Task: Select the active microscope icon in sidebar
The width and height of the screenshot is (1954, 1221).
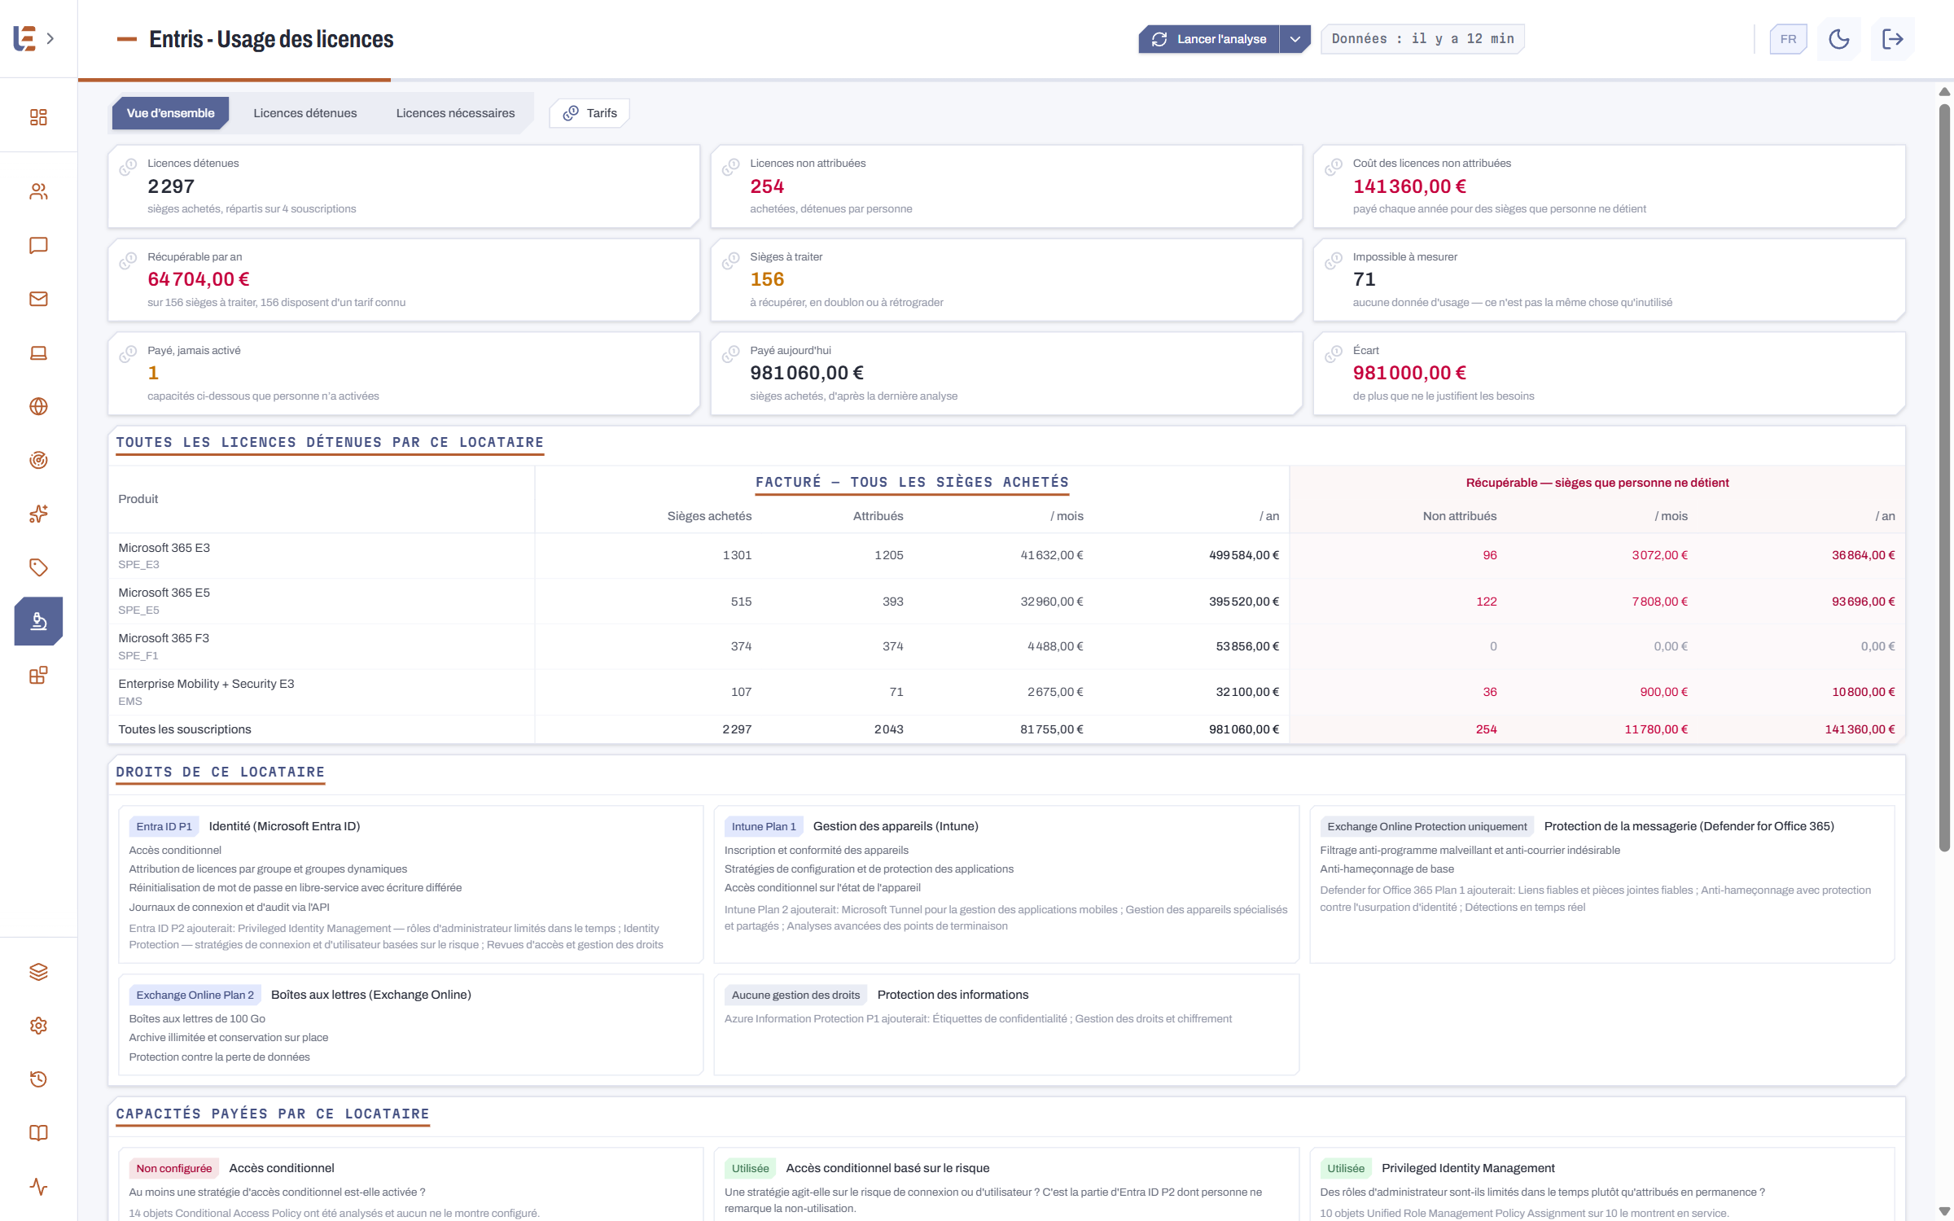Action: click(x=38, y=621)
